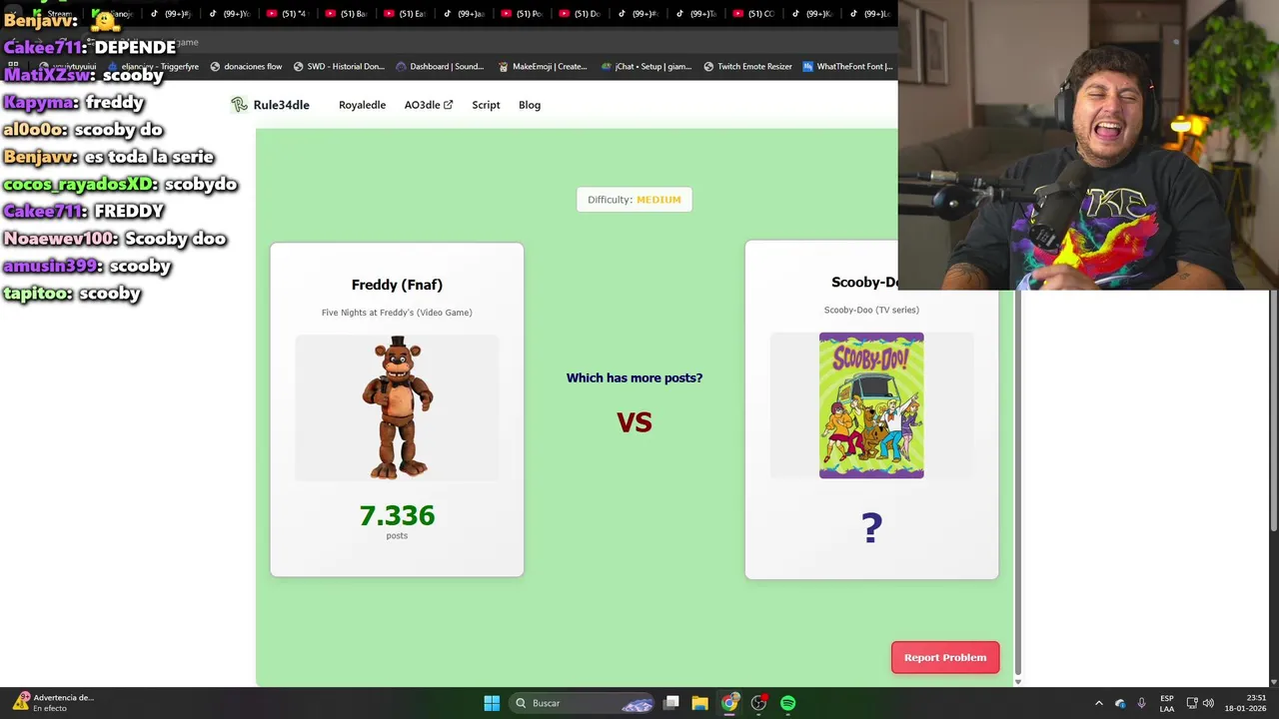Click the Report Problem button
The image size is (1279, 719).
click(x=945, y=657)
